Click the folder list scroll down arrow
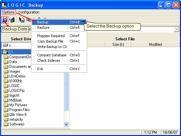 pyautogui.click(x=66, y=124)
